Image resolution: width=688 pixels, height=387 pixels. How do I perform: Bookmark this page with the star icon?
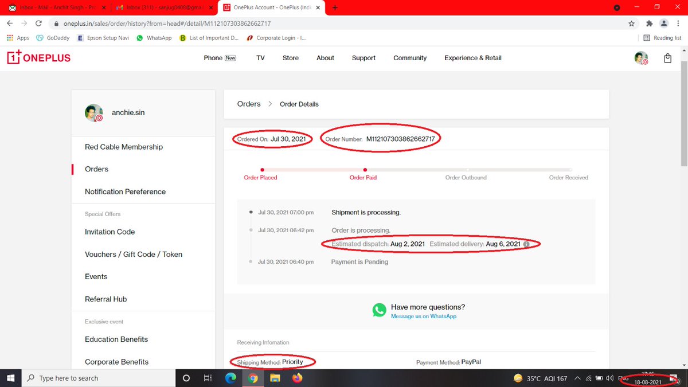[631, 24]
